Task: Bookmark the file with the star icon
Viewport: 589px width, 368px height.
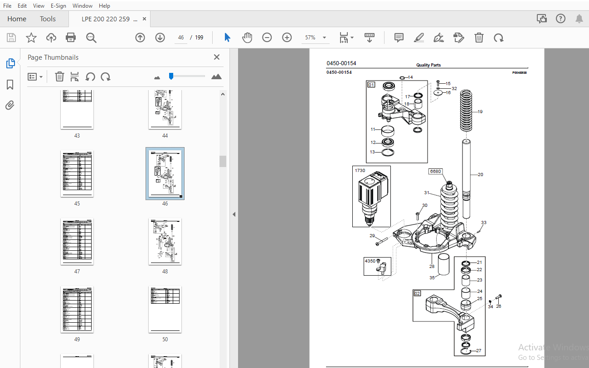Action: tap(31, 38)
